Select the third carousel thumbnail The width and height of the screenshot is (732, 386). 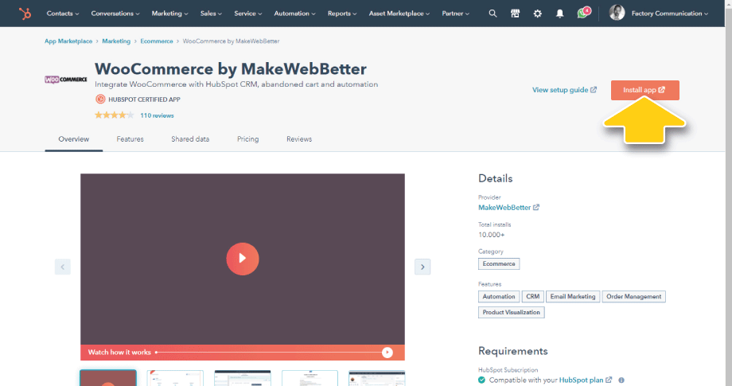click(243, 378)
